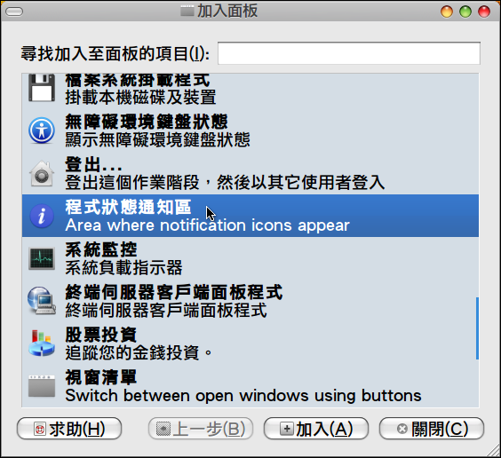Click the pill-shaped button in title bar left

click(14, 12)
